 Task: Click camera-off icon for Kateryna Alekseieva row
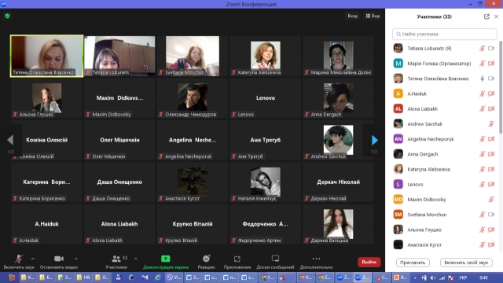[x=491, y=169]
